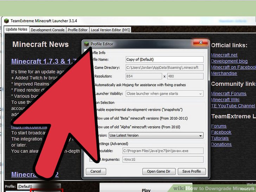Click the resolution height field 480

coord(185,76)
